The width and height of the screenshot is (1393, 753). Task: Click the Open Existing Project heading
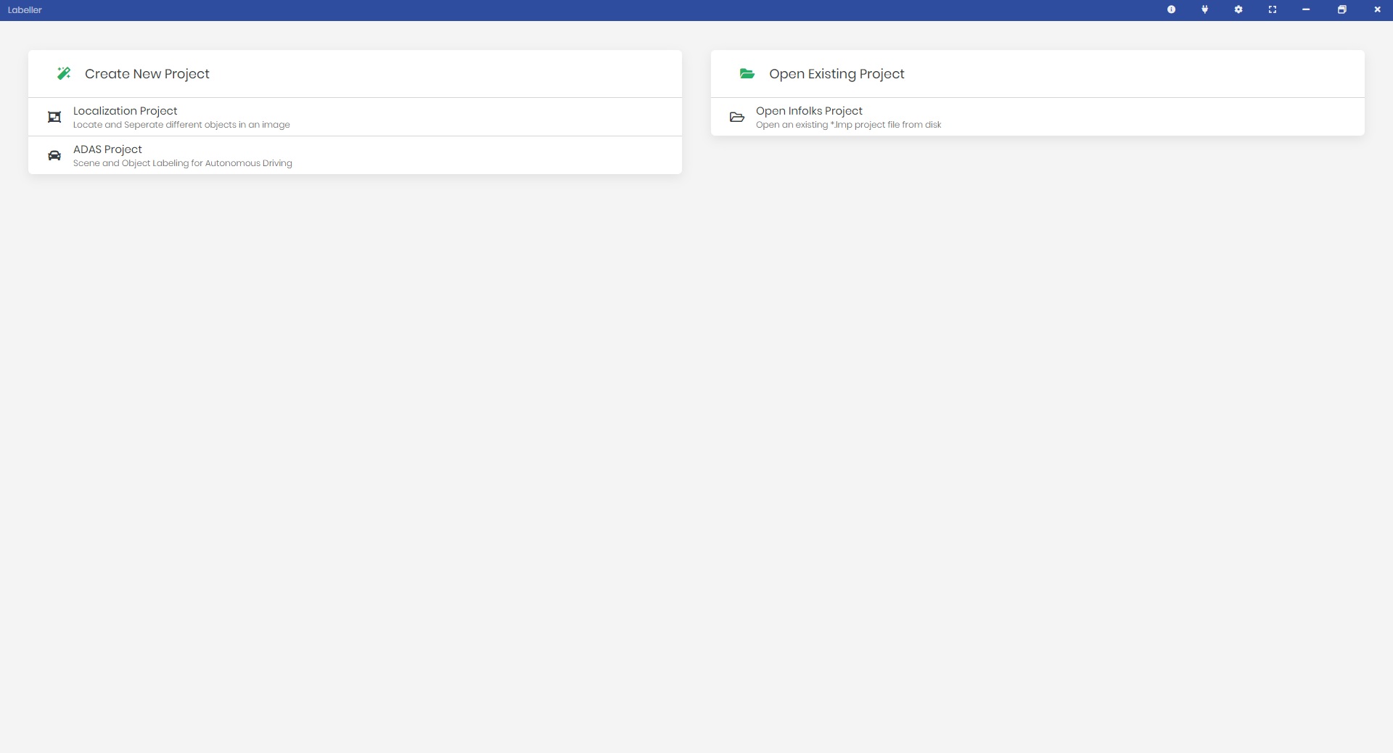click(837, 74)
